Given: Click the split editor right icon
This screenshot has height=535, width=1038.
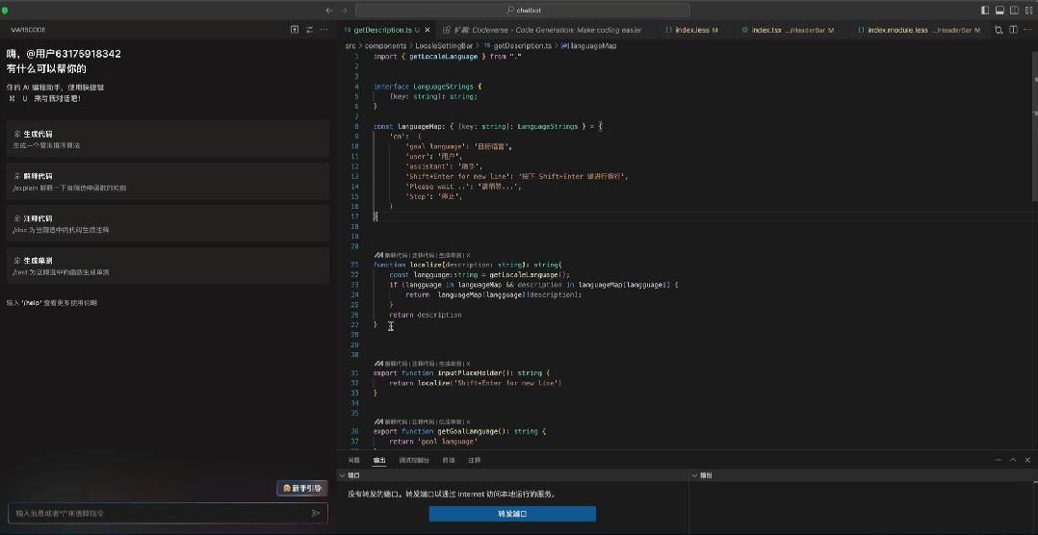Looking at the screenshot, I should click(x=1013, y=30).
